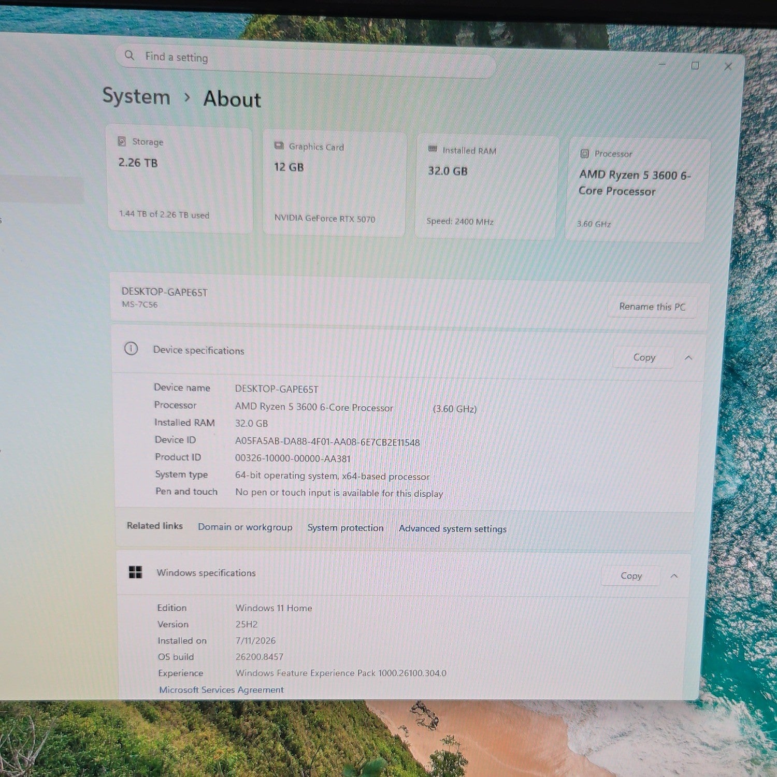The height and width of the screenshot is (777, 777).
Task: Open Microsoft Services Agreement link
Action: pyautogui.click(x=221, y=689)
